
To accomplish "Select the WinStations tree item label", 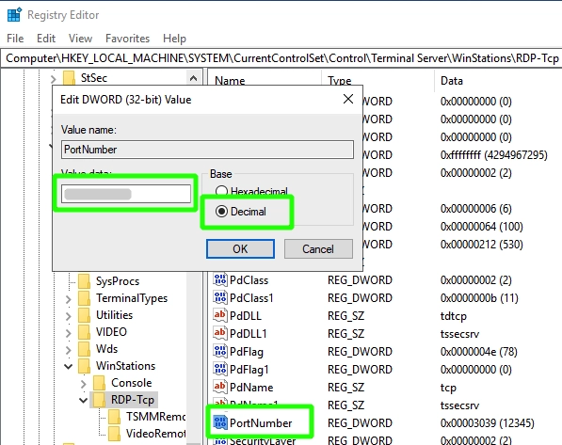I will click(x=125, y=366).
